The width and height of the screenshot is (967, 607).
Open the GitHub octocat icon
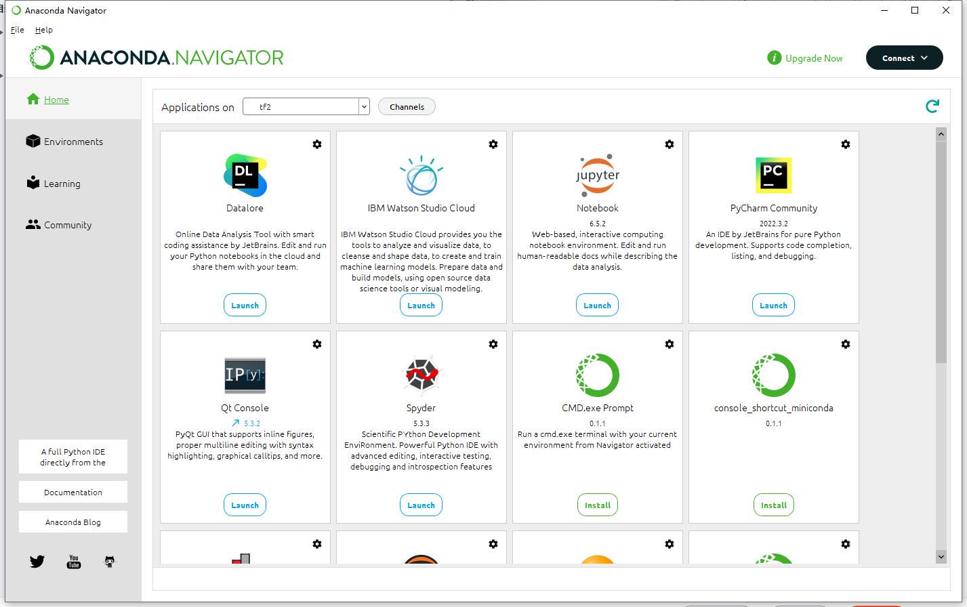[110, 562]
